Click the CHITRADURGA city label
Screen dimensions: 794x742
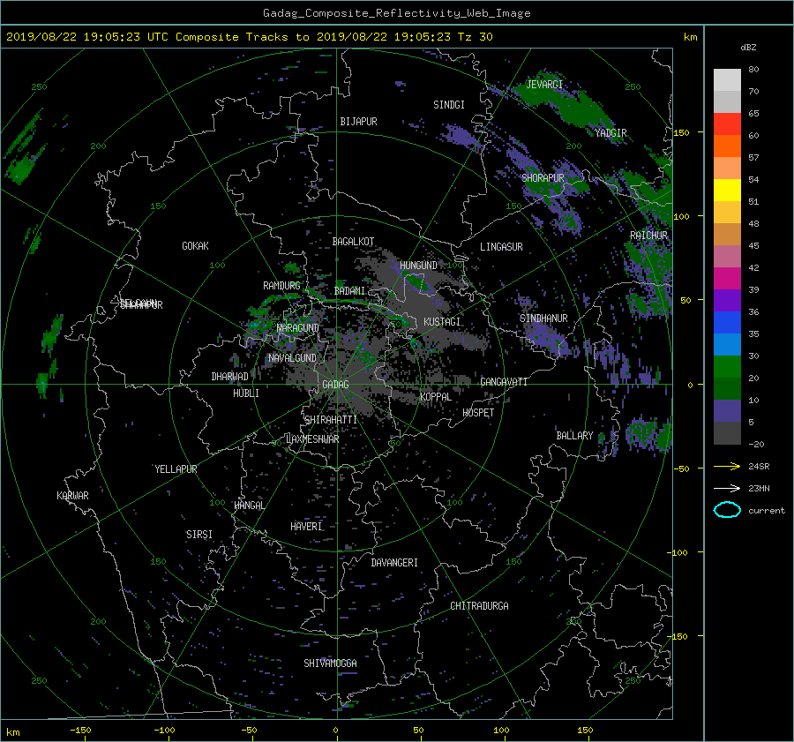point(479,606)
